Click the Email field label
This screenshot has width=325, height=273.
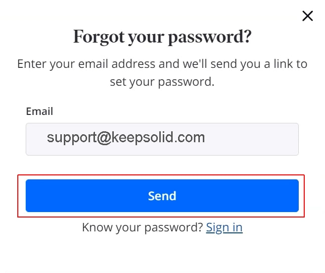tap(40, 111)
